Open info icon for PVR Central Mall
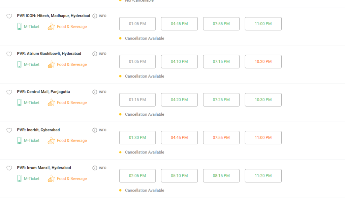Image resolution: width=345 pixels, height=200 pixels. click(95, 92)
